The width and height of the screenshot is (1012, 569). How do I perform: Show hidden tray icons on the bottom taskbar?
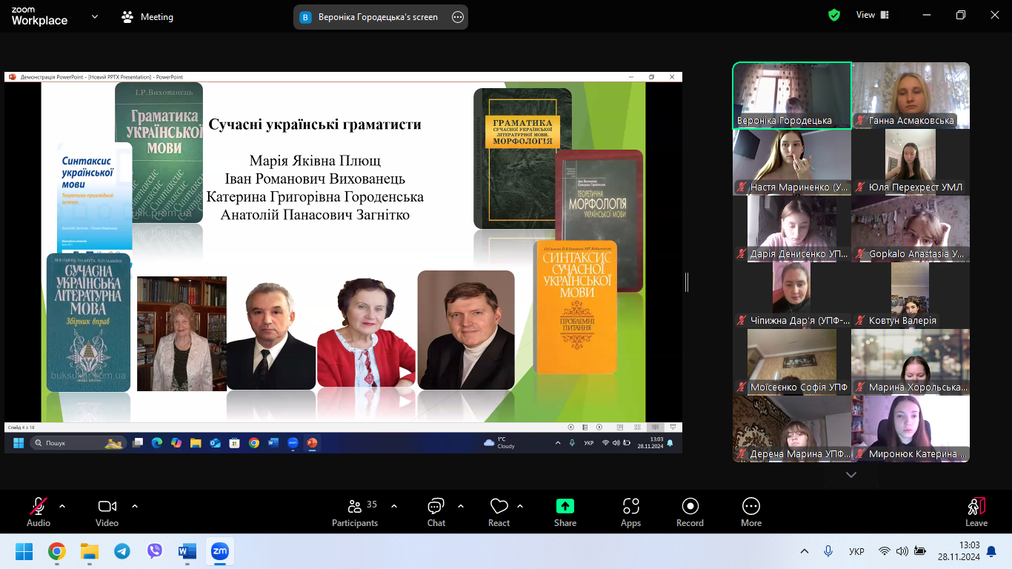coord(805,551)
